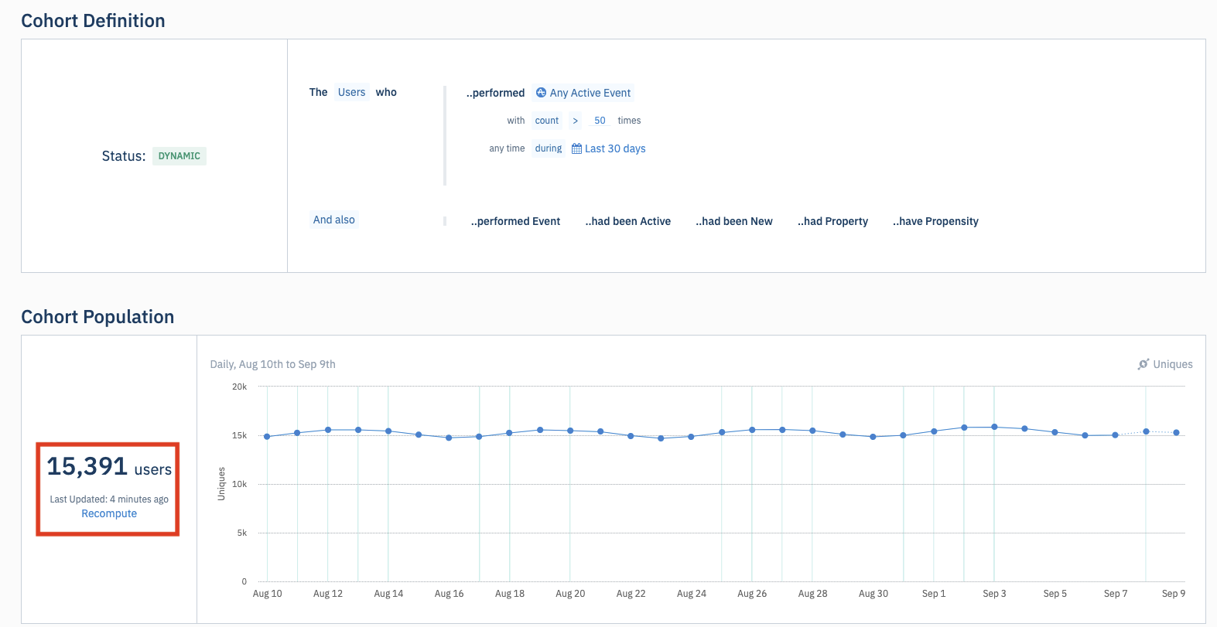
Task: Click the 50 times value field
Action: 600,121
